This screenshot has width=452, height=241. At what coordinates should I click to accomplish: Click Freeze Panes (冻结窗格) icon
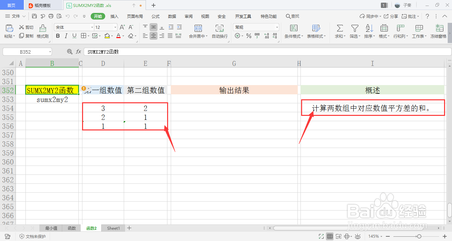pyautogui.click(x=439, y=28)
